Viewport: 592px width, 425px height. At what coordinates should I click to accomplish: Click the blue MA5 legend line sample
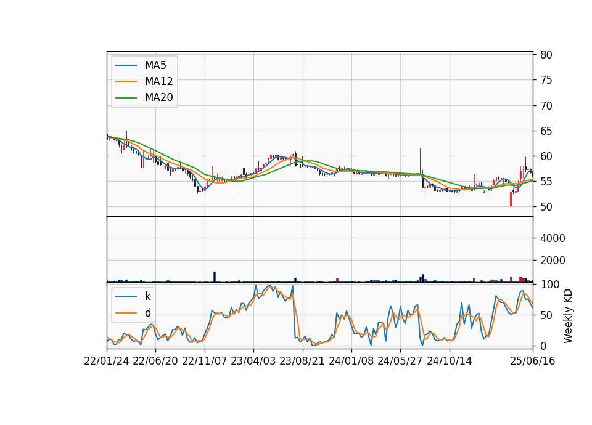click(126, 65)
